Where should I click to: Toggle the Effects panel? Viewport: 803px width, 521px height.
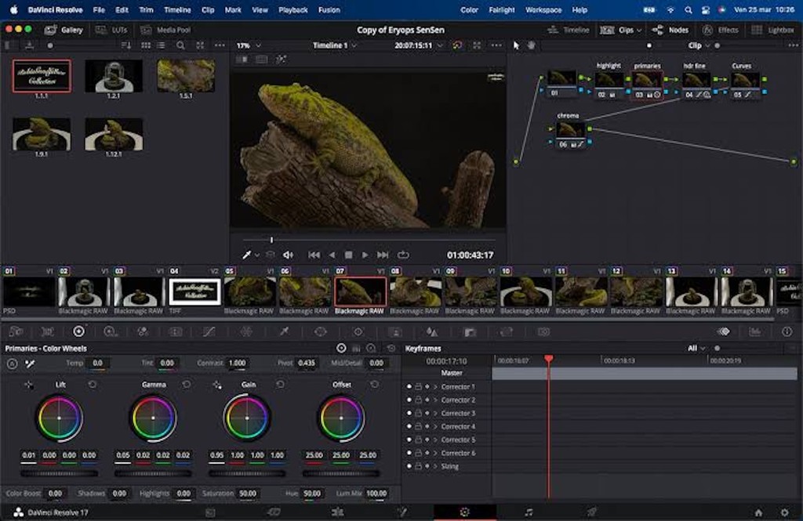(716, 30)
